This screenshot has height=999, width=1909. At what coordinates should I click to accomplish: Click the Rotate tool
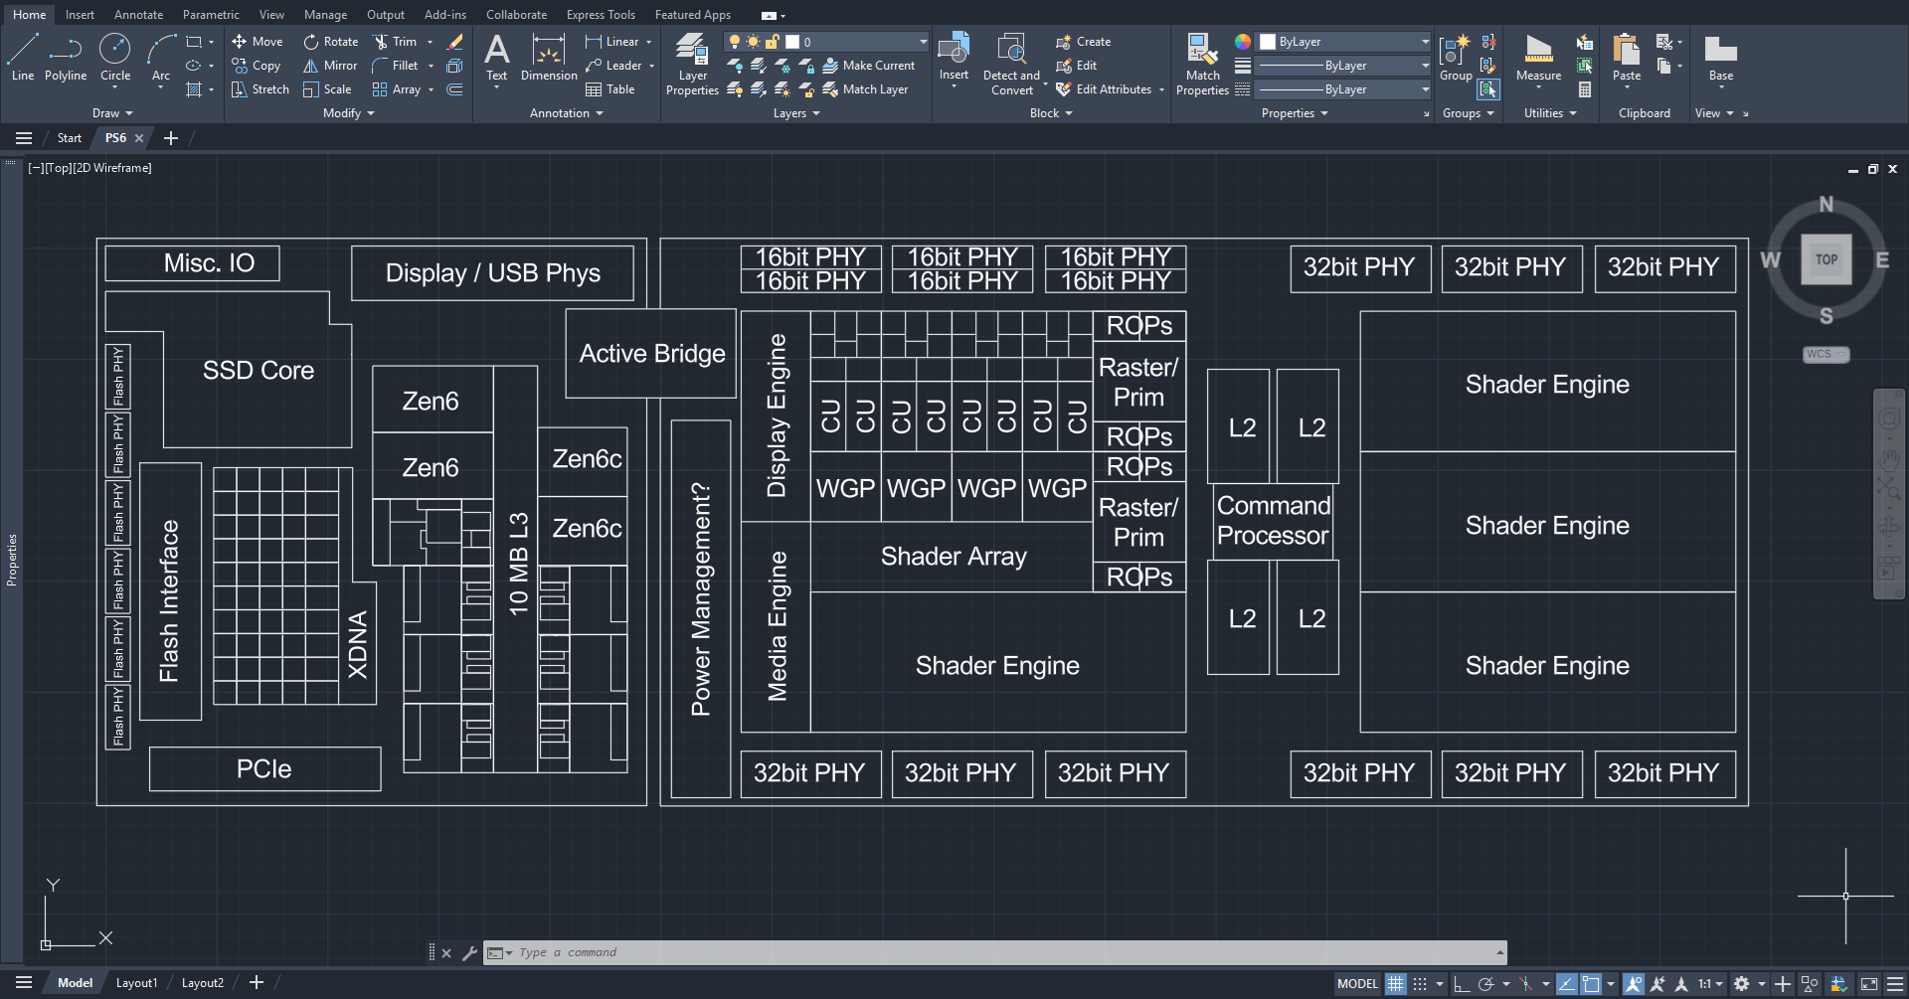331,42
